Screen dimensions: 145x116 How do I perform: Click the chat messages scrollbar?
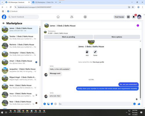140,73
